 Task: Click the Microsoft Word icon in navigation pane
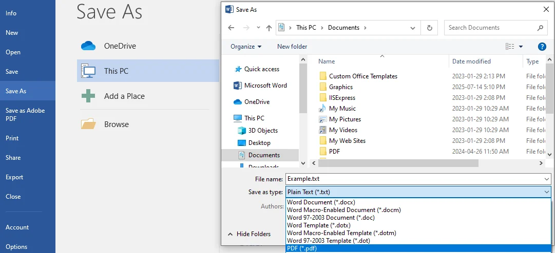pos(238,86)
